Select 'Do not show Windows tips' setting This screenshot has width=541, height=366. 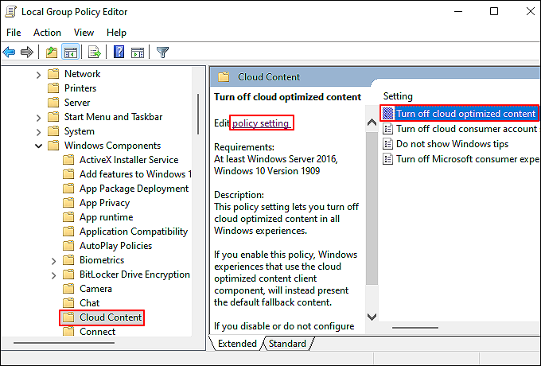tap(452, 144)
